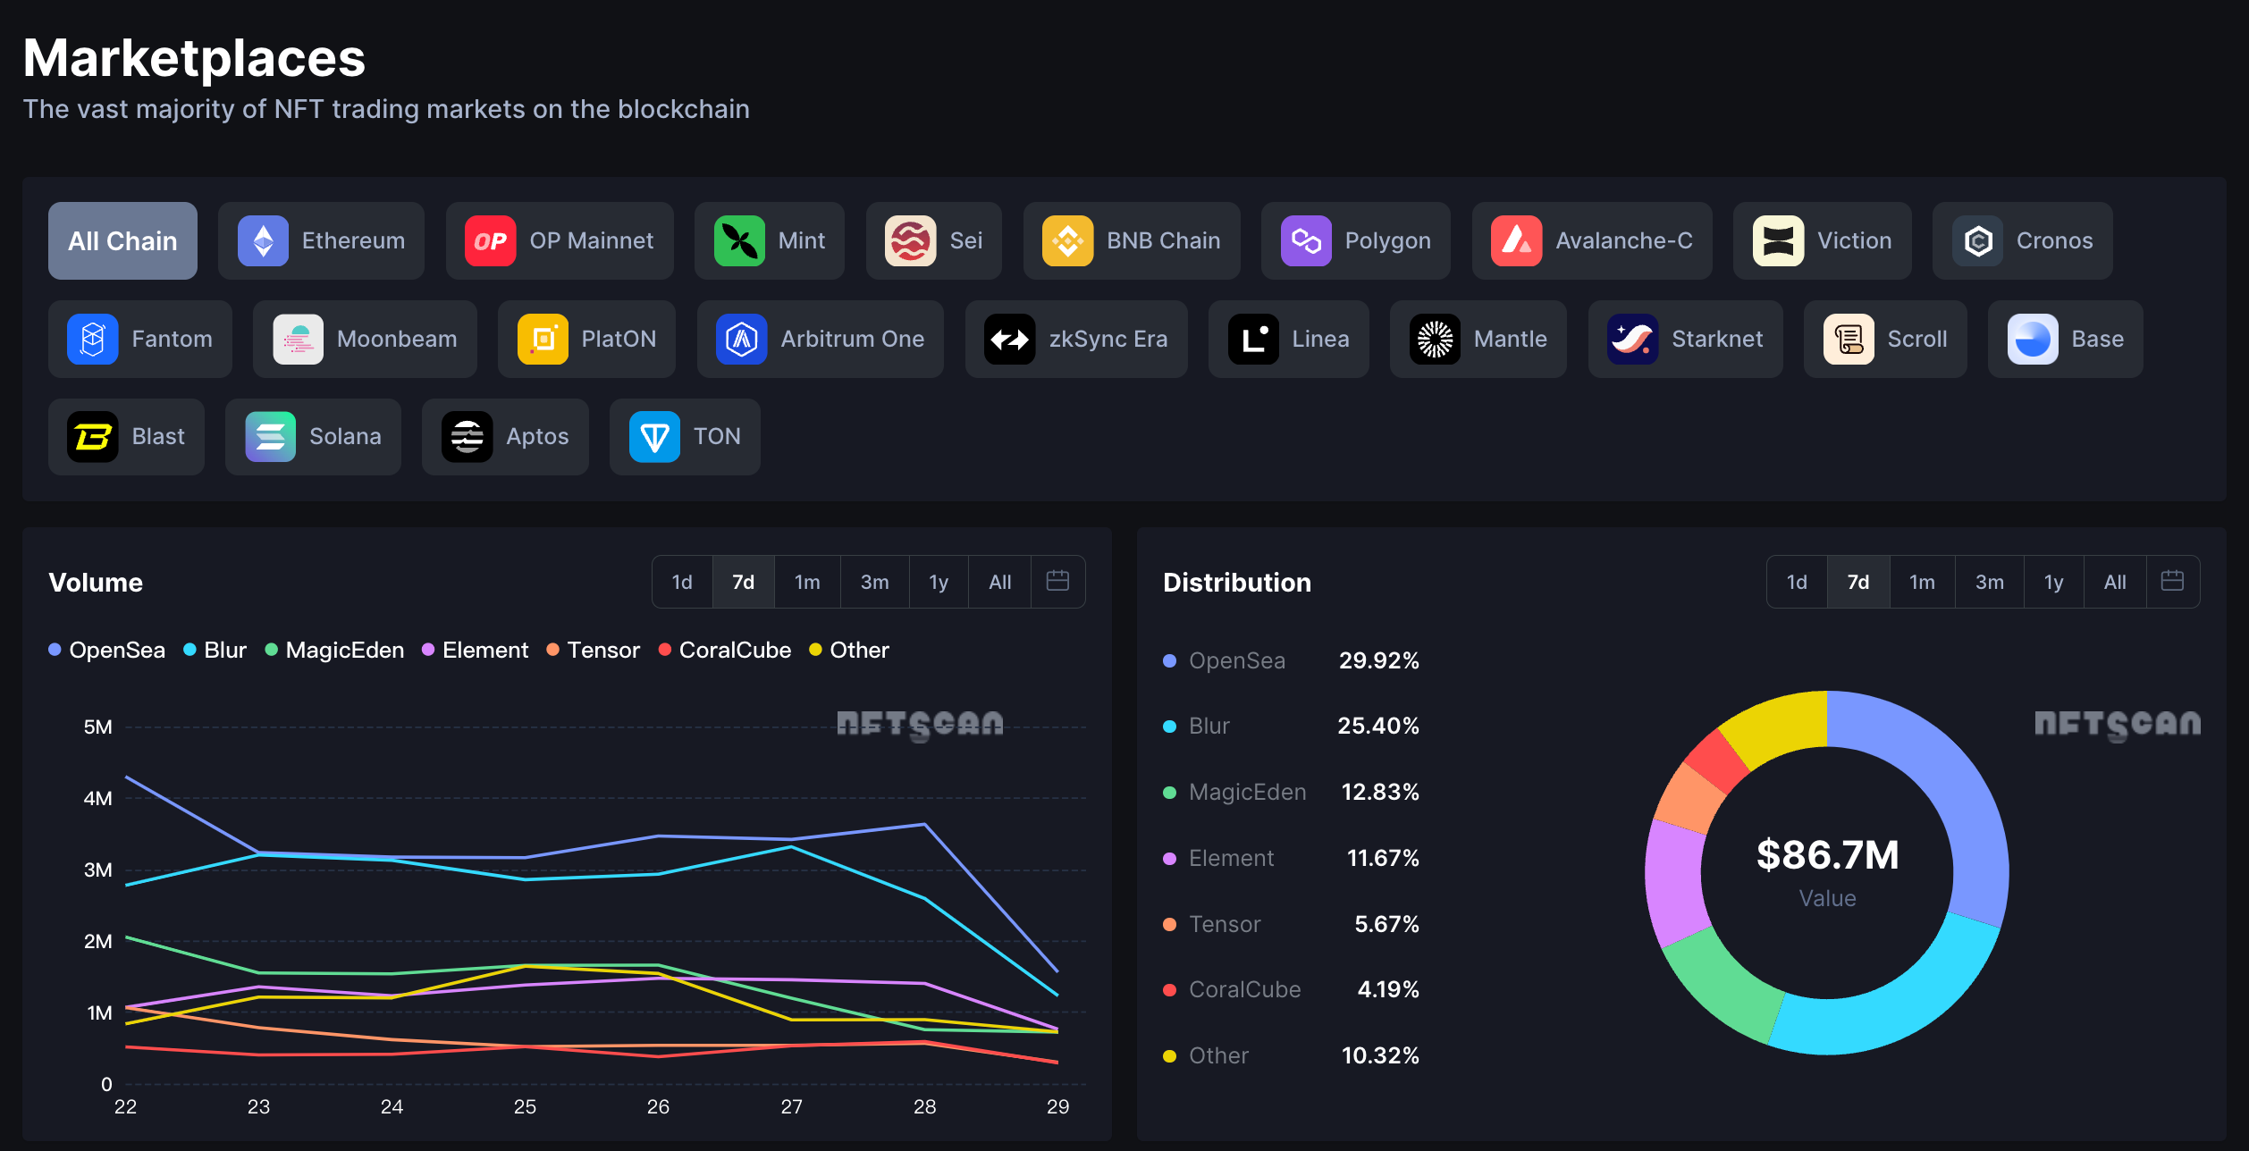Switch Volume chart to 3m range
Viewport: 2249px width, 1151px height.
pos(875,582)
